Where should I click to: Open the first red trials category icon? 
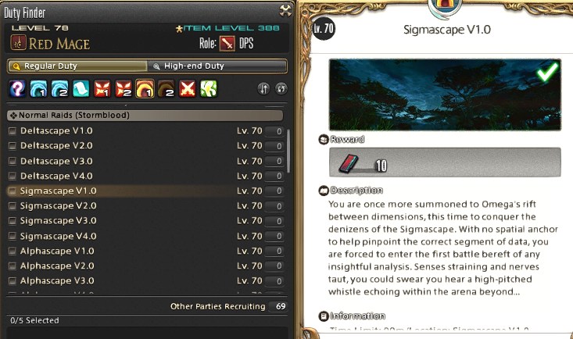click(x=102, y=89)
